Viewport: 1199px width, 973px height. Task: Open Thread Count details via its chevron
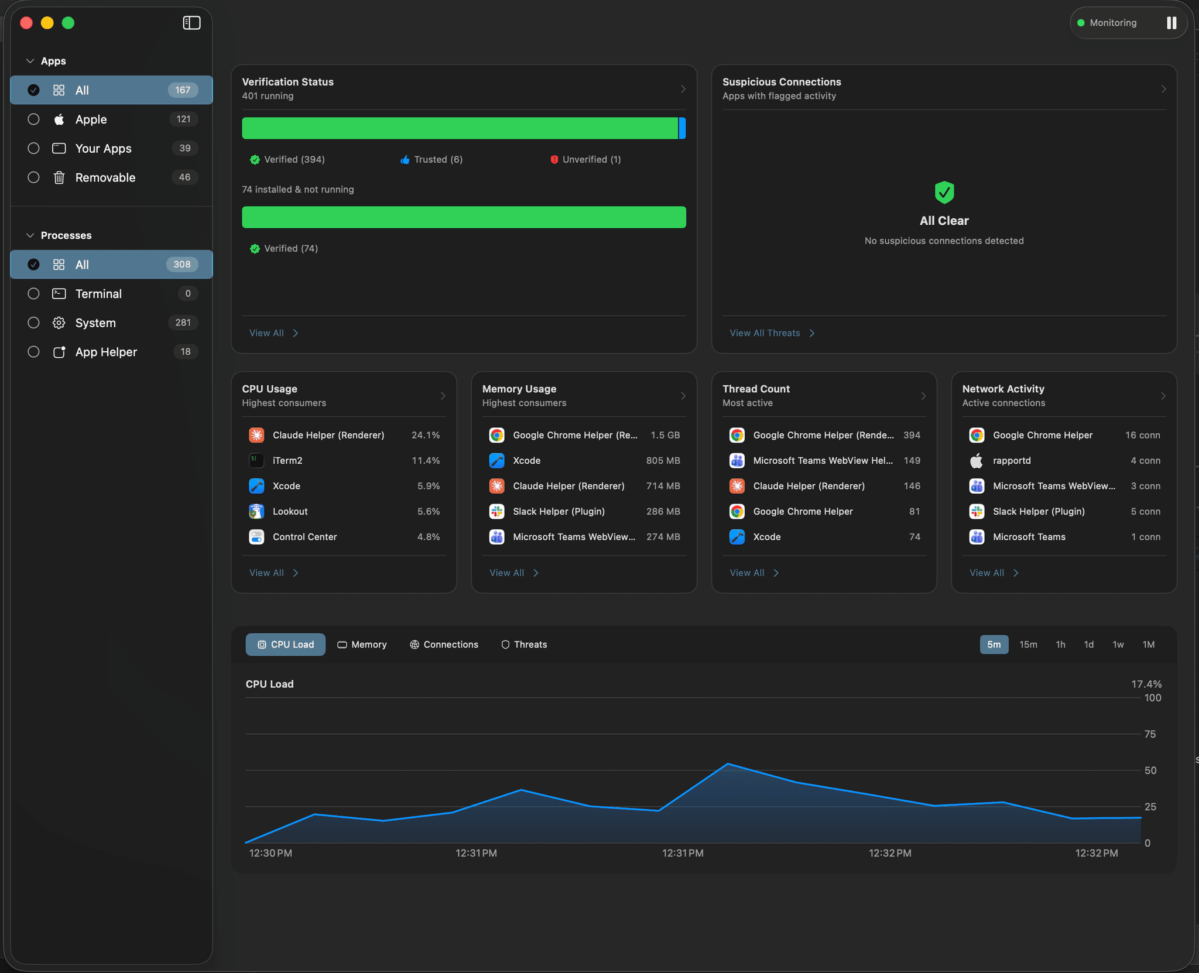coord(922,395)
